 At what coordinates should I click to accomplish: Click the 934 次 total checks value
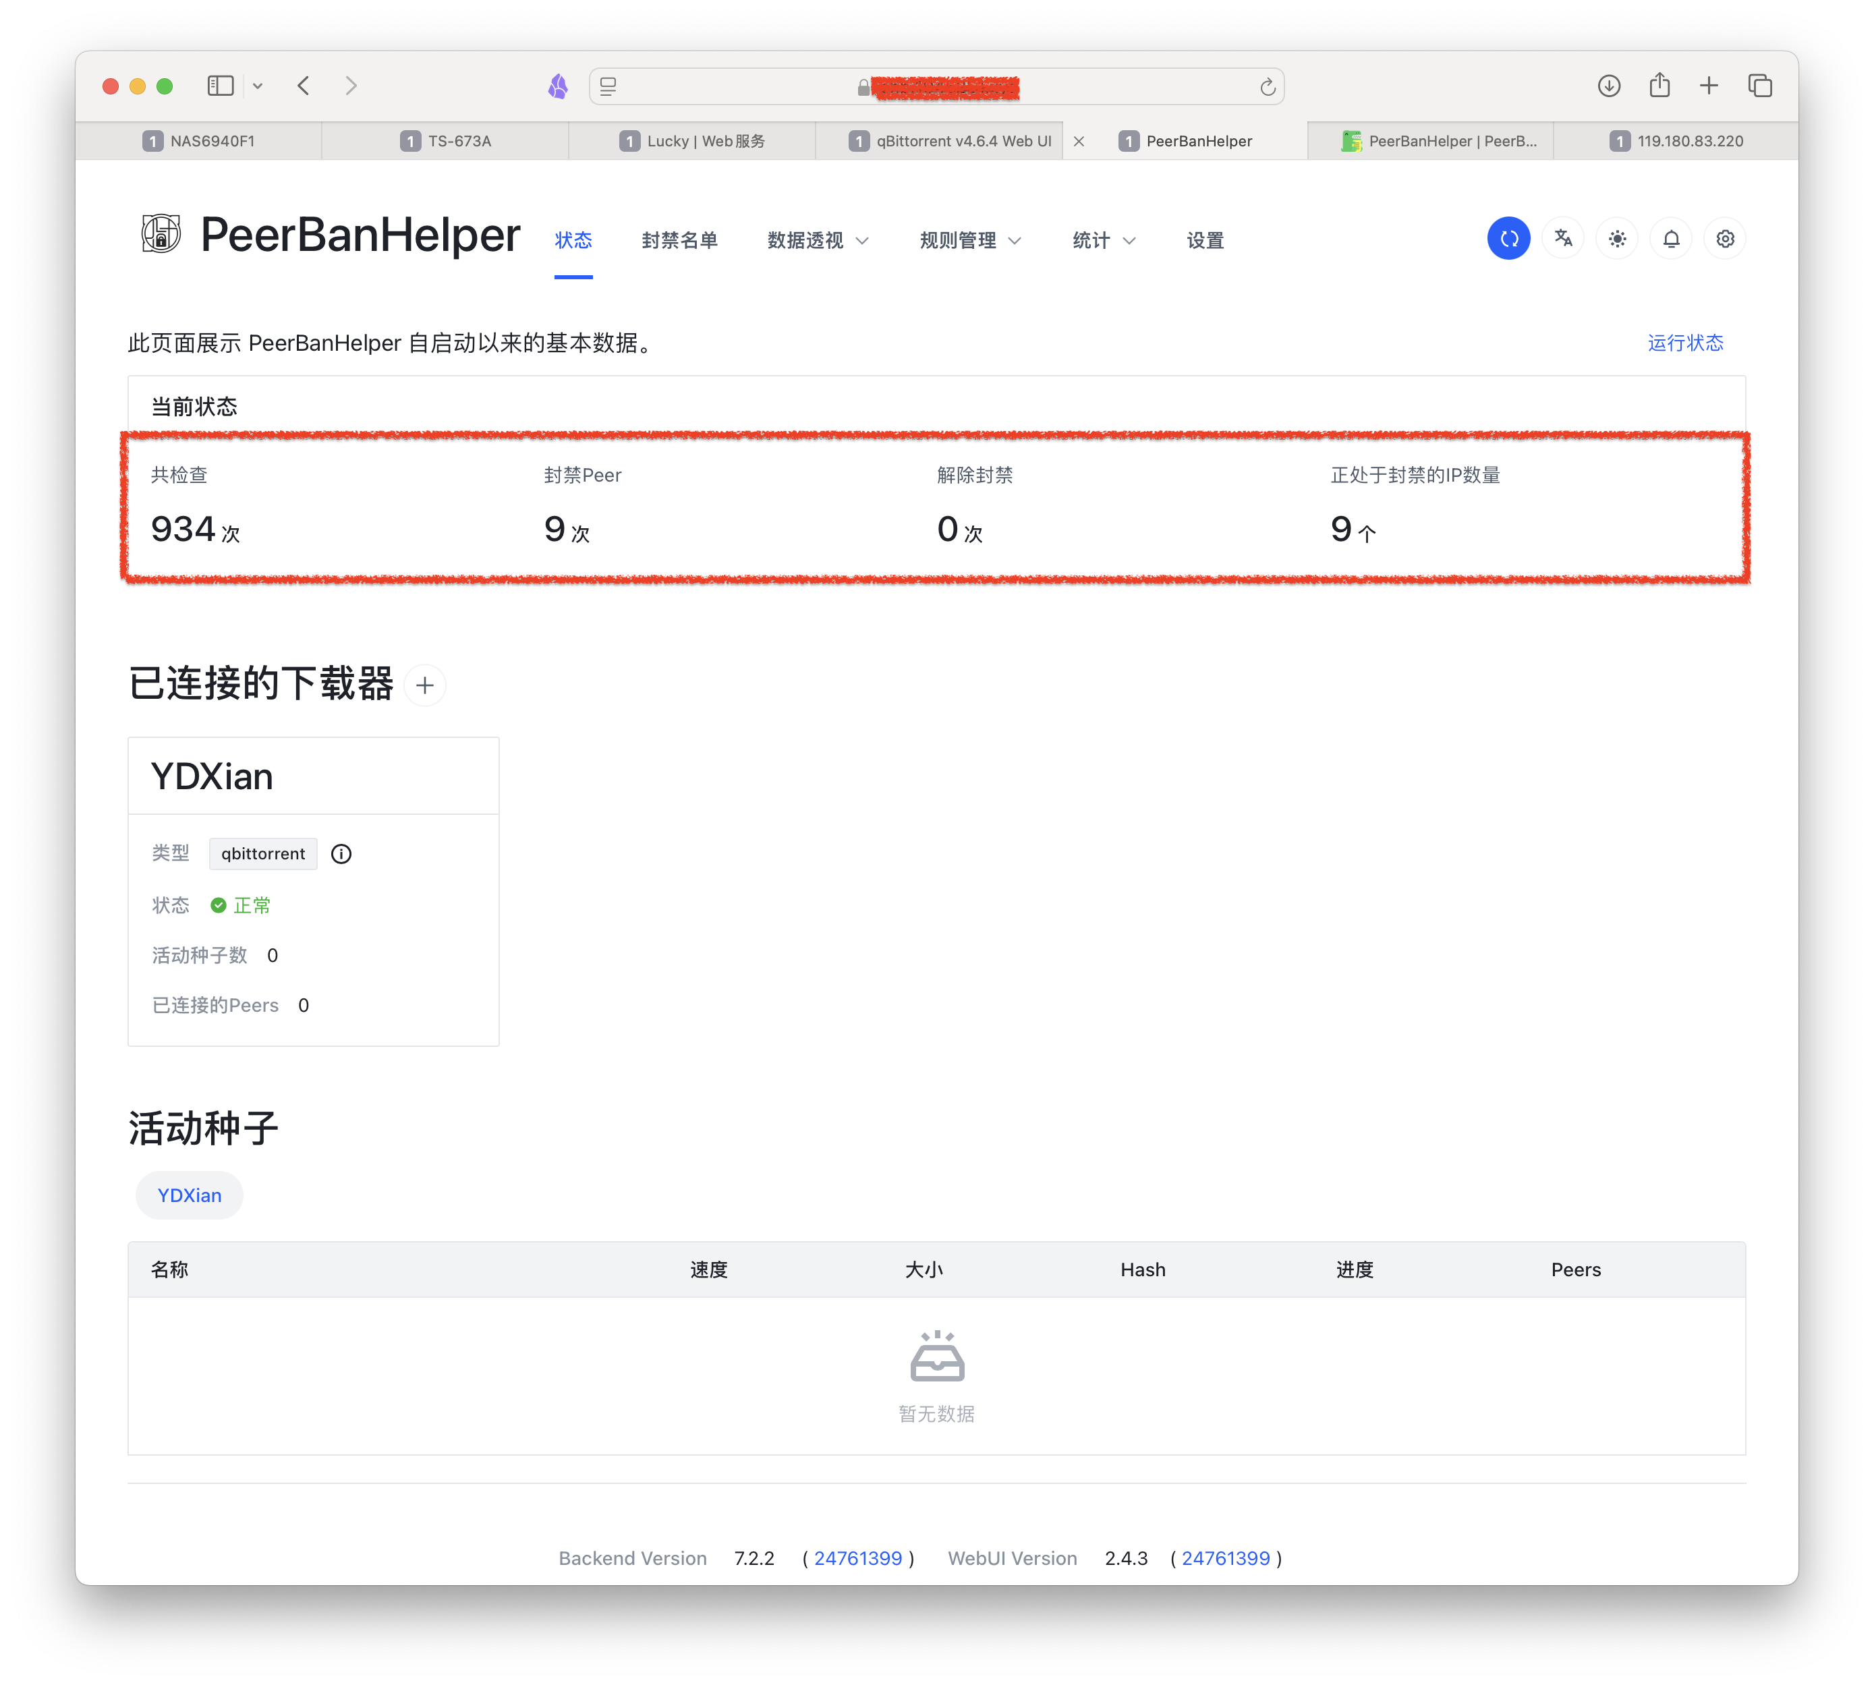click(196, 530)
